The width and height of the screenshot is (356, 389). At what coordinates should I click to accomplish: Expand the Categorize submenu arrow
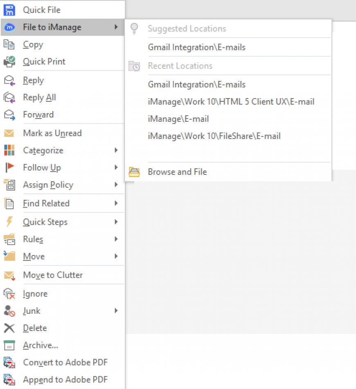click(116, 150)
